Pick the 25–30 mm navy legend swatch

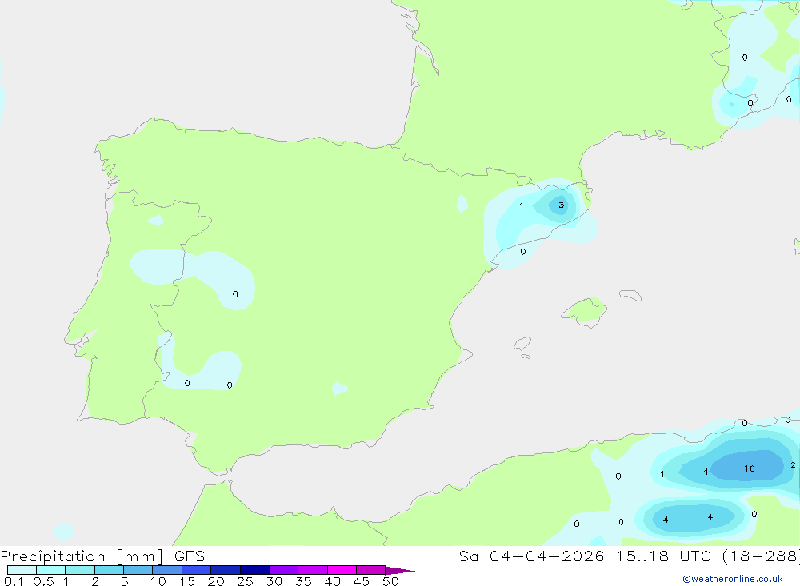click(x=254, y=570)
